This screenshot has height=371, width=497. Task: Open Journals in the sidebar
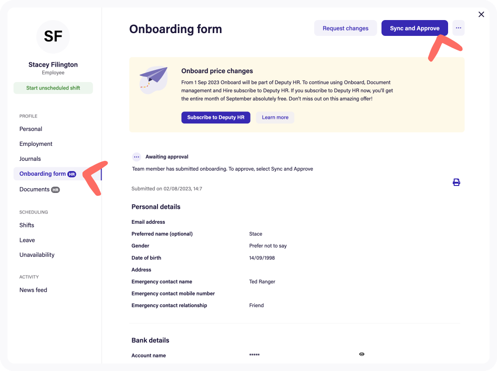tap(30, 159)
